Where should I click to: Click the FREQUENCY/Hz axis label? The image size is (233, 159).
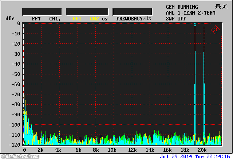tap(134, 19)
